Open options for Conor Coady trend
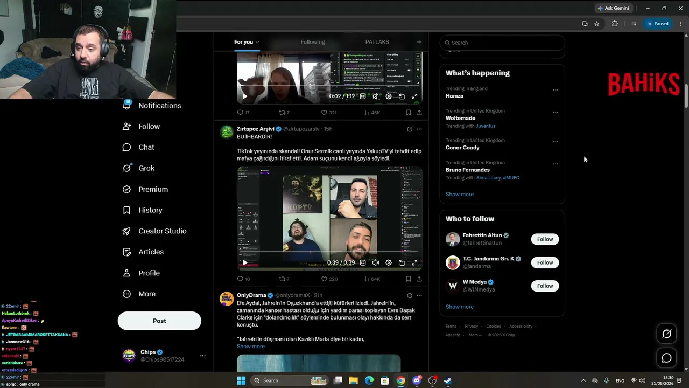The height and width of the screenshot is (388, 689). tap(556, 142)
